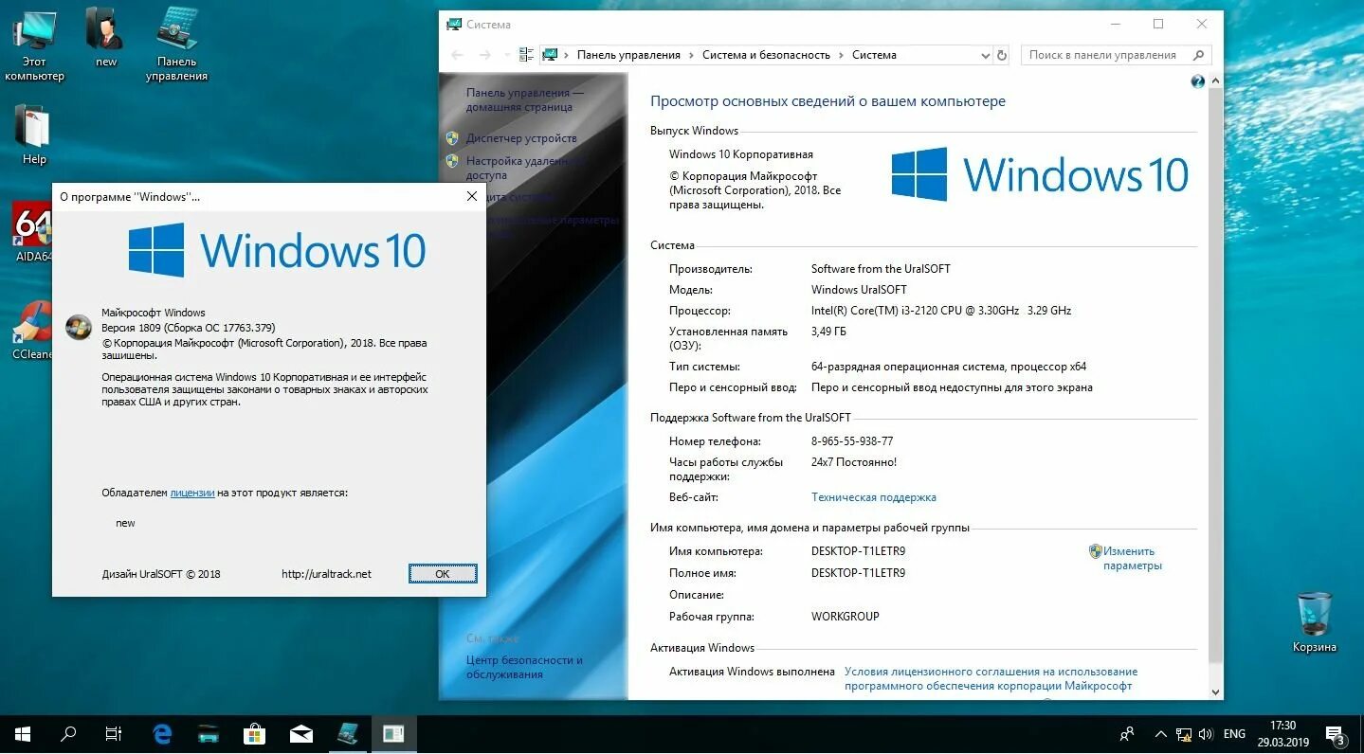Close the О программе Windows dialog
The width and height of the screenshot is (1364, 754).
(472, 197)
